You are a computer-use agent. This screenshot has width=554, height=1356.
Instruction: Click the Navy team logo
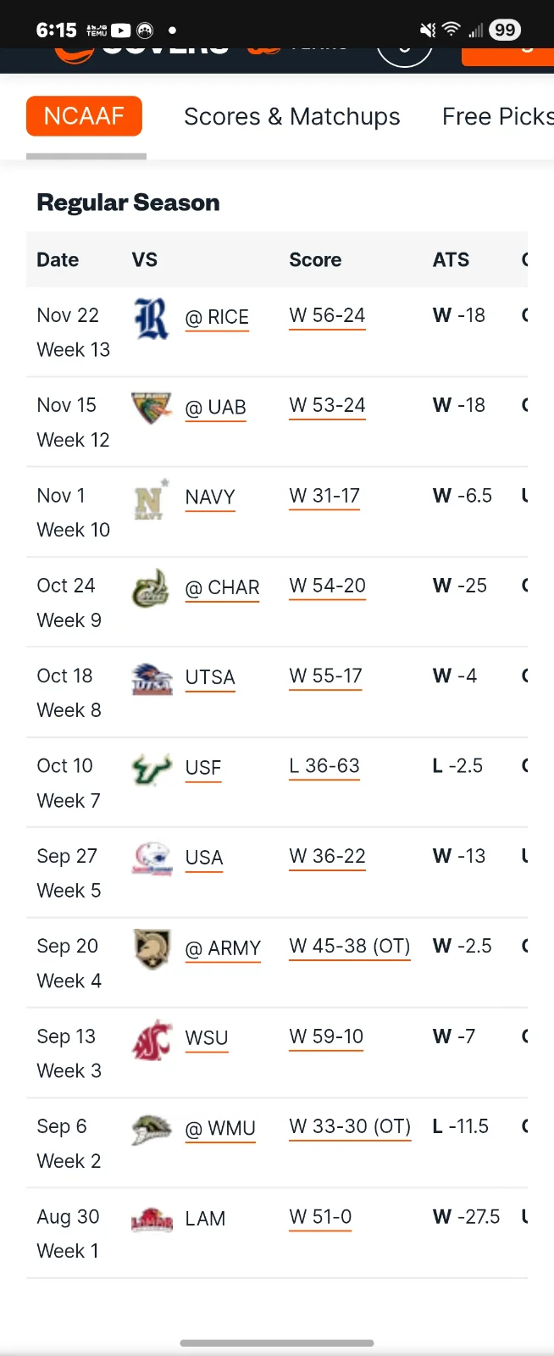[151, 498]
